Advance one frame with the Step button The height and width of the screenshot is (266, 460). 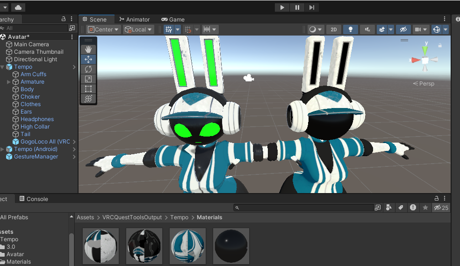click(x=311, y=7)
